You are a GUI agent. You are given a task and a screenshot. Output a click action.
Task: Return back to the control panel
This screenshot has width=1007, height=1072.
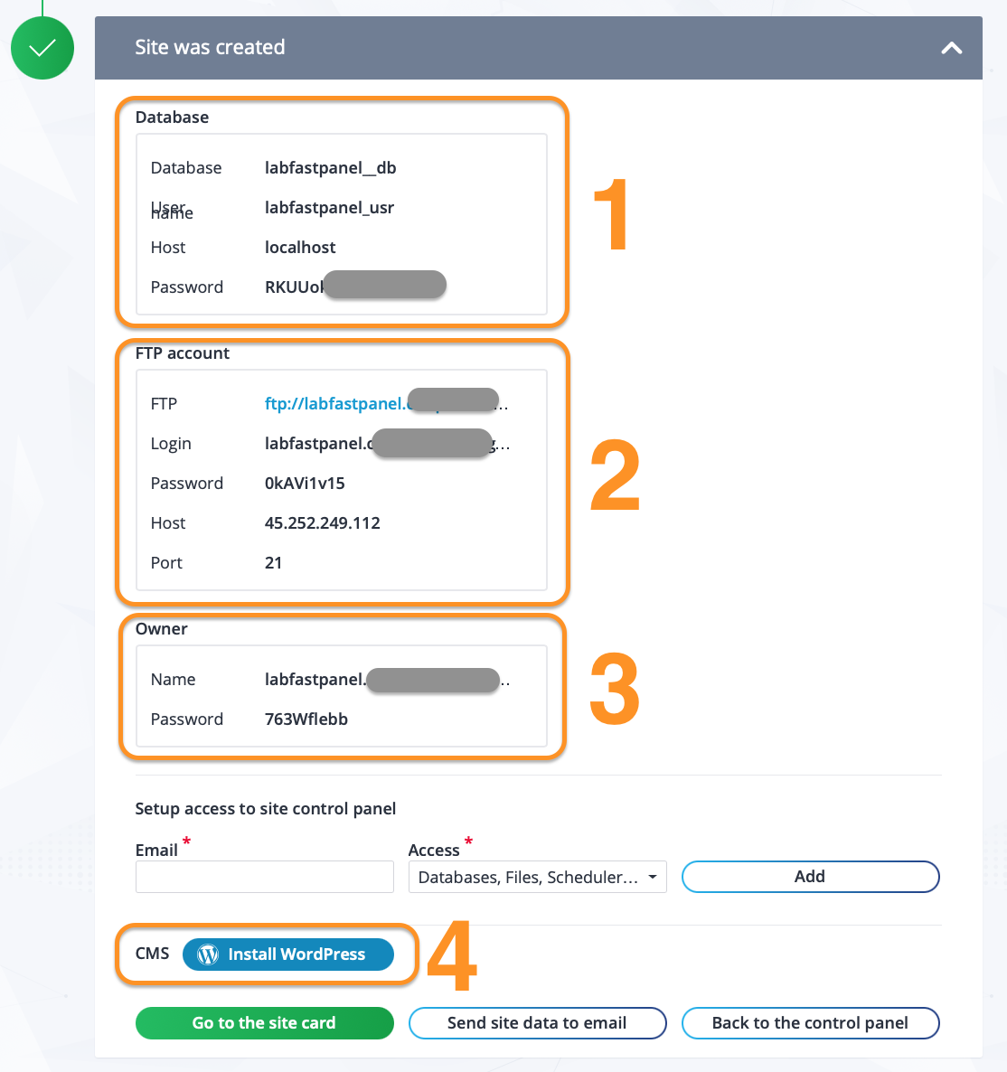810,1023
